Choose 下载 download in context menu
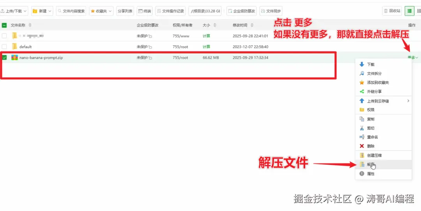This screenshot has height=211, width=421. (384, 64)
